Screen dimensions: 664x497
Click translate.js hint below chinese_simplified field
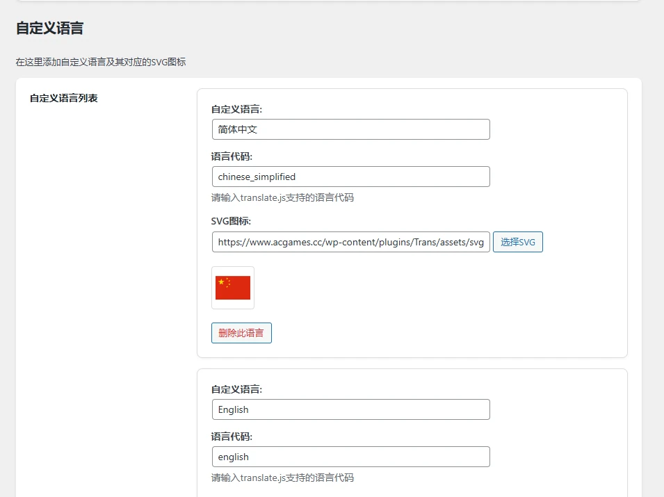(282, 197)
